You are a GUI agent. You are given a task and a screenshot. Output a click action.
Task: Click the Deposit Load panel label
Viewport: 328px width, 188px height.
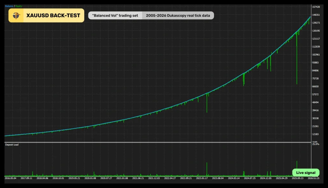[x=12, y=145]
